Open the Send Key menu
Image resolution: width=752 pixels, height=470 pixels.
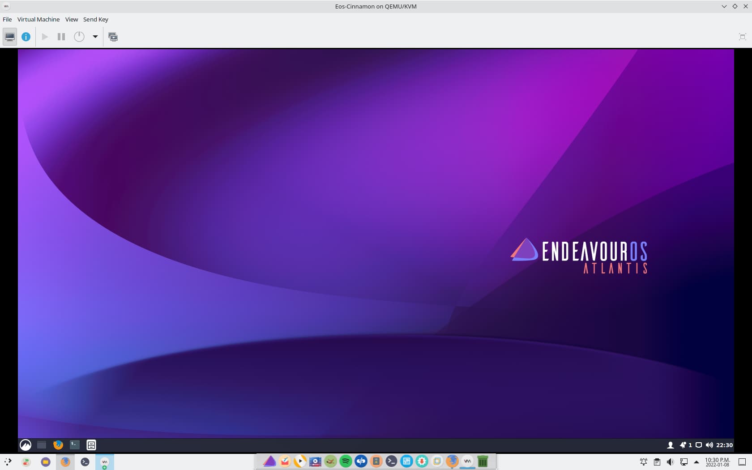click(x=96, y=19)
